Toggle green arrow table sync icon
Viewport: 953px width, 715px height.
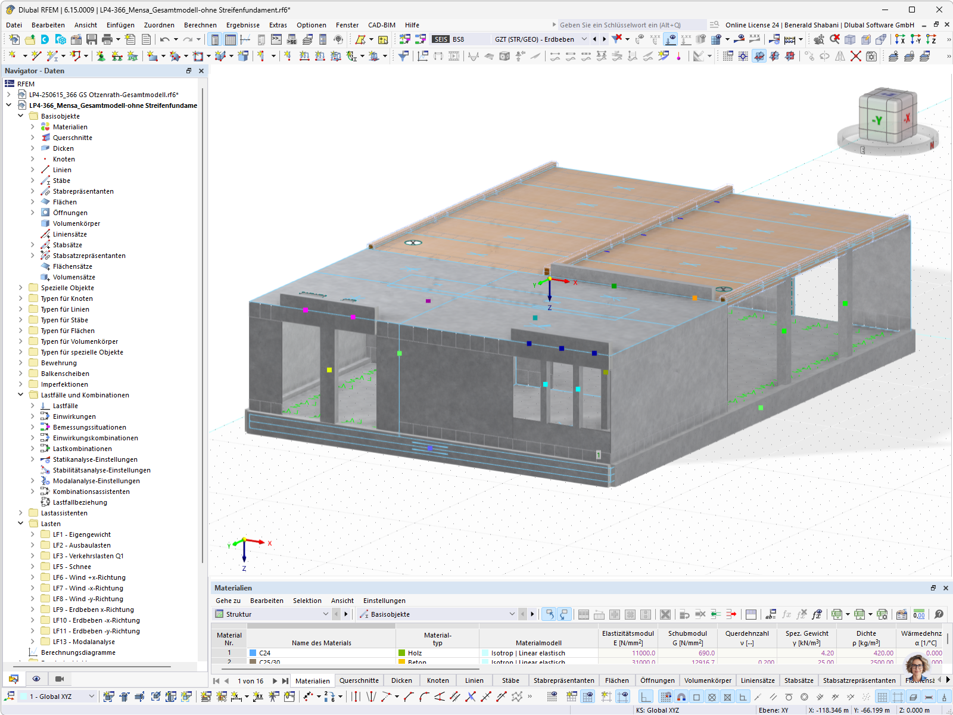716,614
